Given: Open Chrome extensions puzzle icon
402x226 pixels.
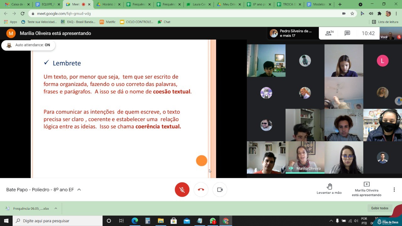Looking at the screenshot, I should 379,13.
